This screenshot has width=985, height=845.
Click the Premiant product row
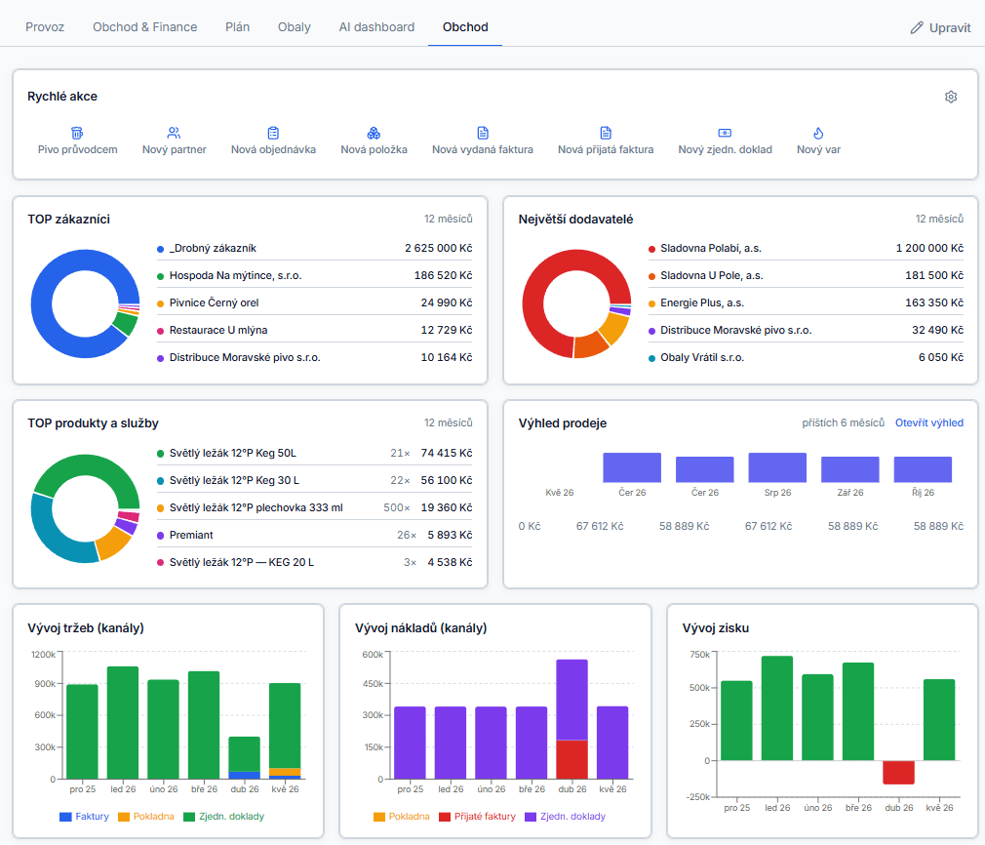tap(314, 535)
